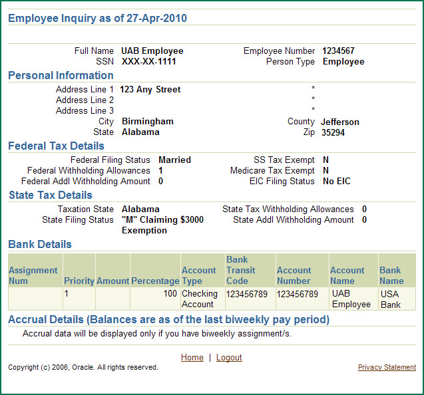
Task: Click the Oracle copyright notice
Action: tap(83, 367)
